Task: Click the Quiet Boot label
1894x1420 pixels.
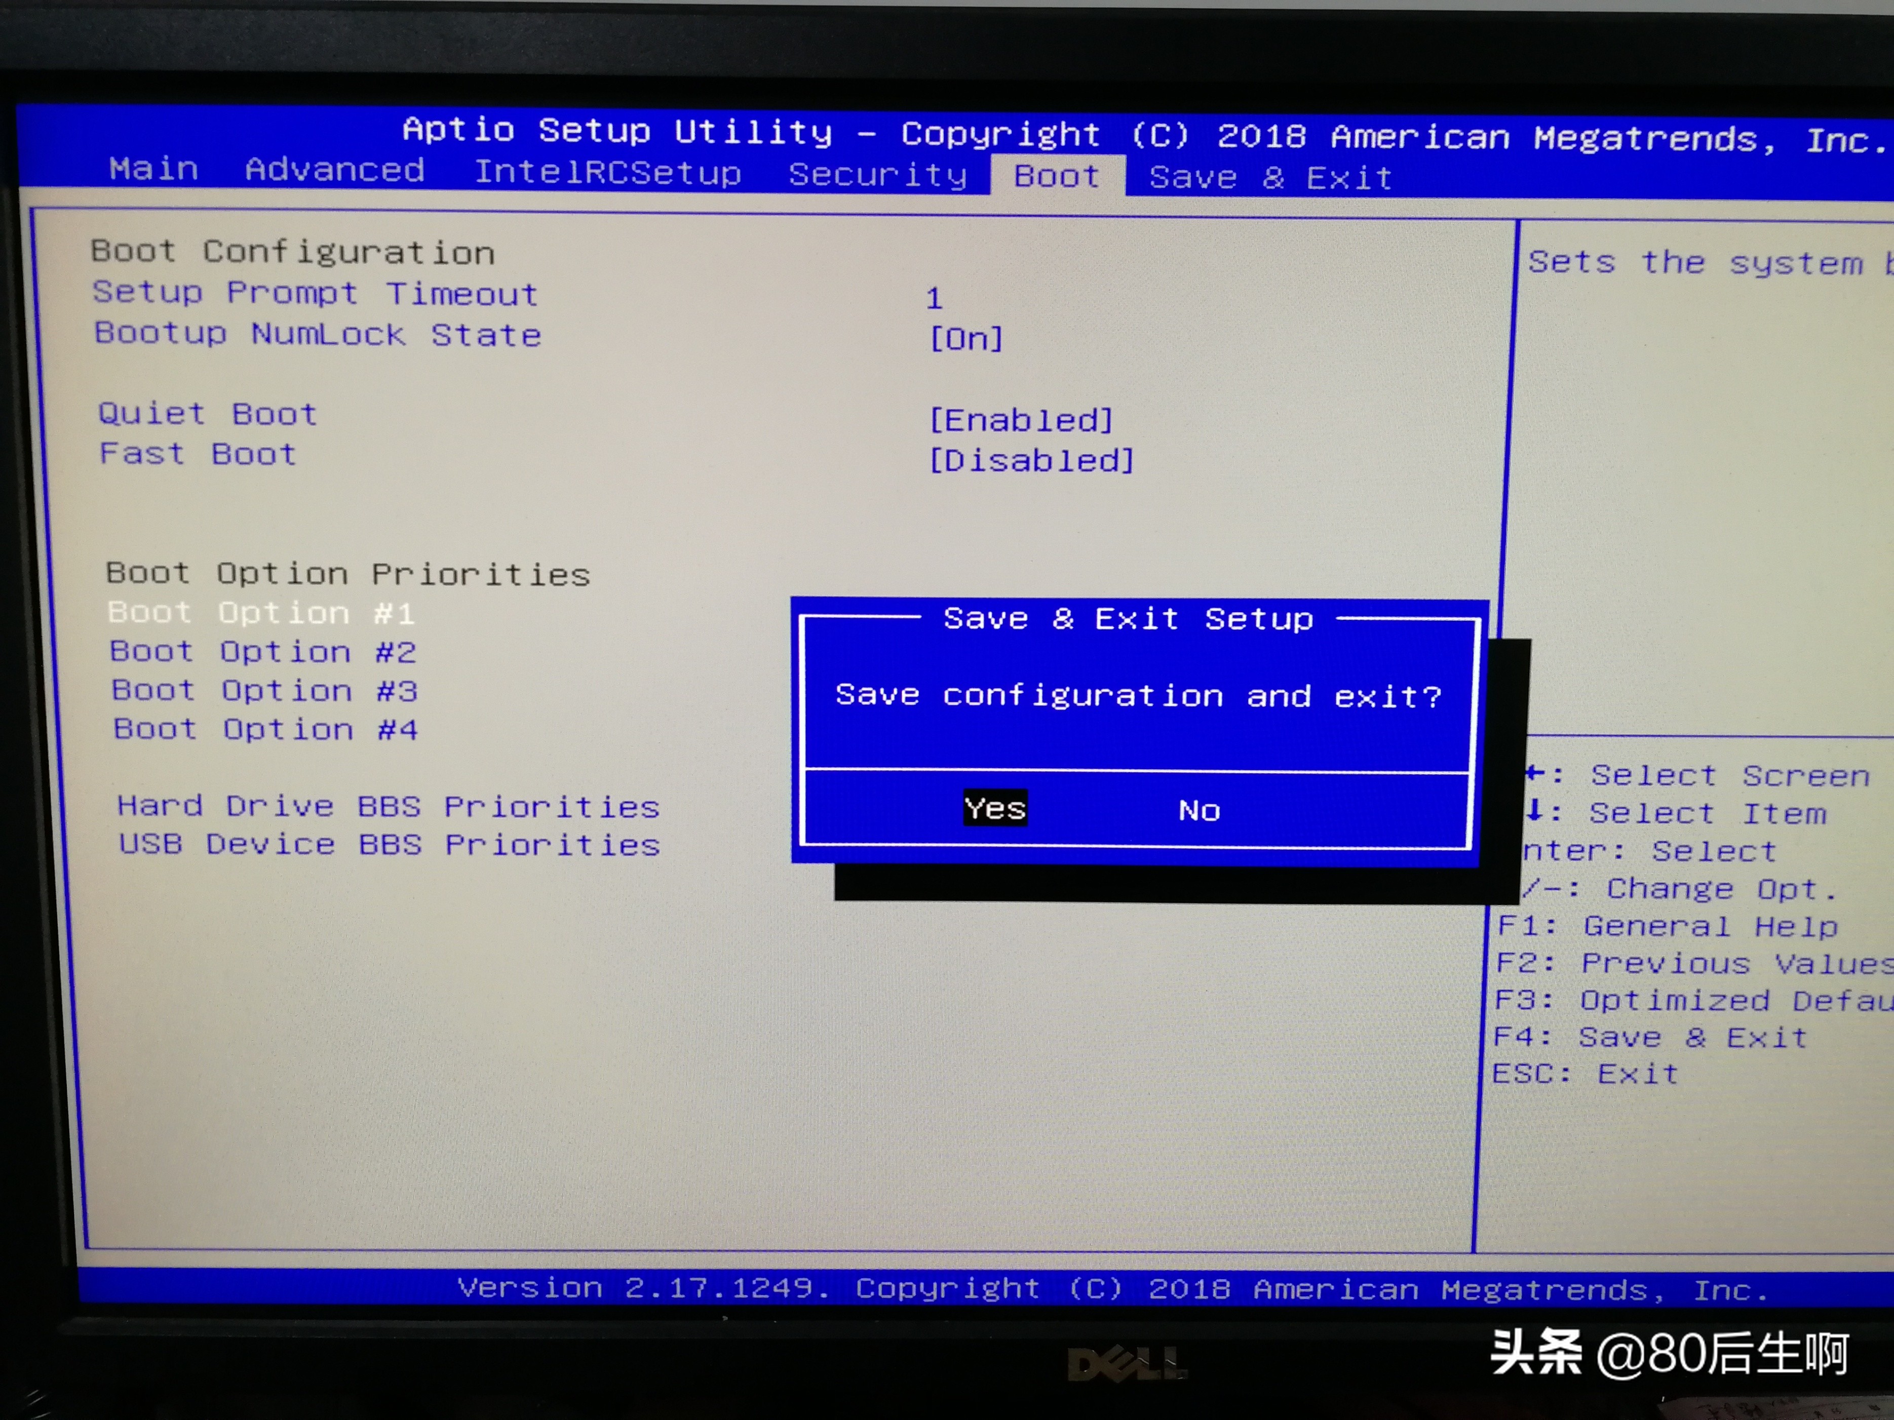Action: pyautogui.click(x=207, y=414)
